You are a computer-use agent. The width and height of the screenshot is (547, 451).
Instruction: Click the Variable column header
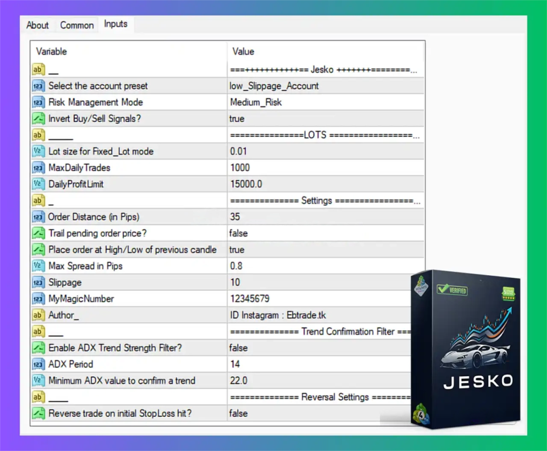pos(51,51)
